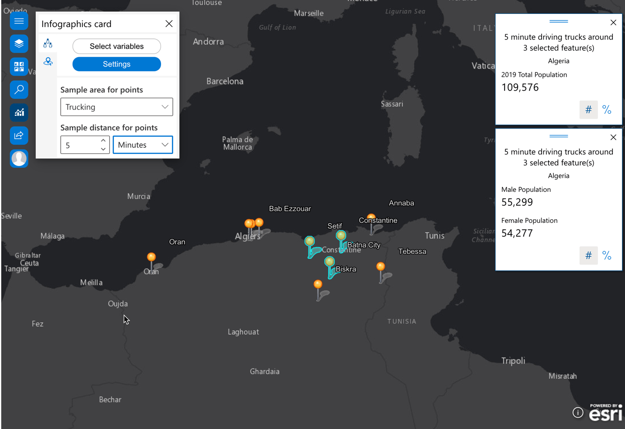
Task: Switch Male/Female Population card to percent
Action: click(x=607, y=255)
